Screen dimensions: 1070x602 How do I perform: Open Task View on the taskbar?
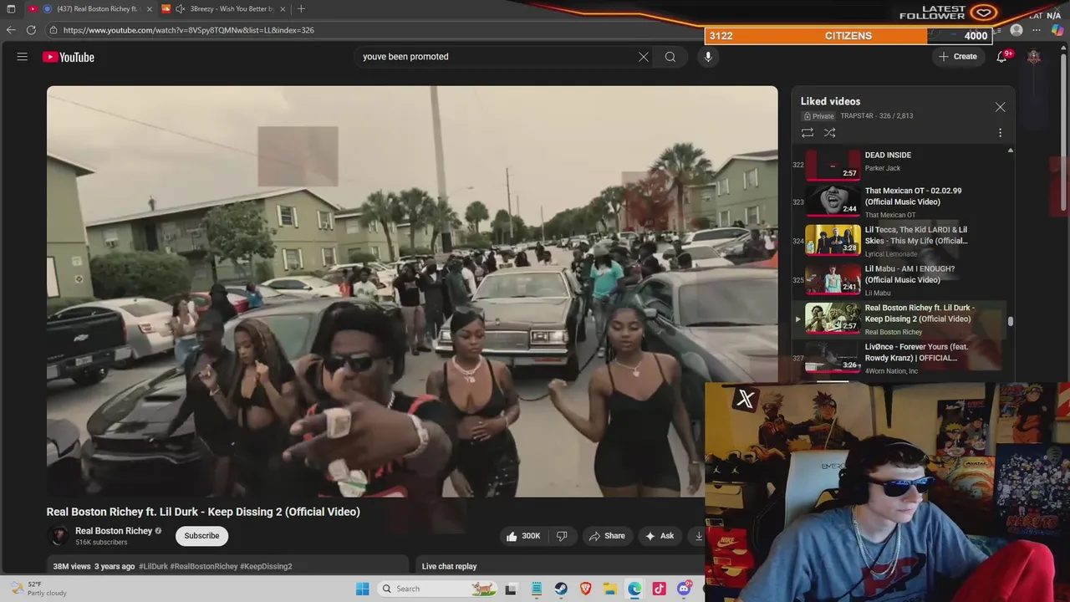[x=511, y=589]
